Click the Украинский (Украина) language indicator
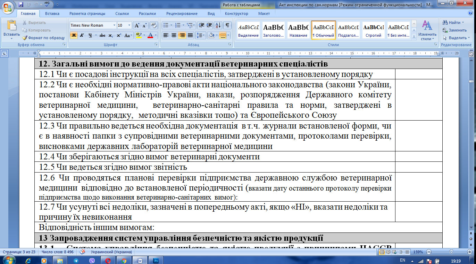This screenshot has width=476, height=264. click(x=111, y=252)
